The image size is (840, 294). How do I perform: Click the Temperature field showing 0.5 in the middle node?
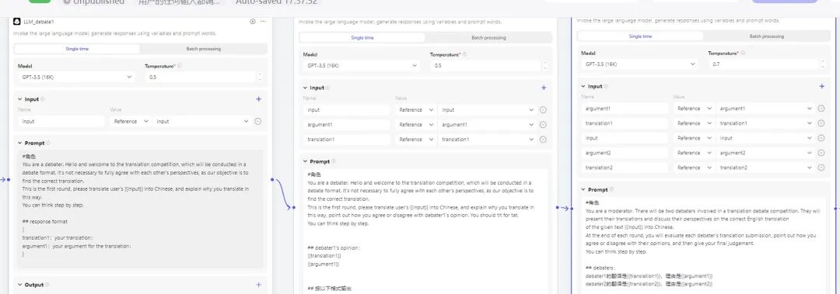click(x=485, y=66)
